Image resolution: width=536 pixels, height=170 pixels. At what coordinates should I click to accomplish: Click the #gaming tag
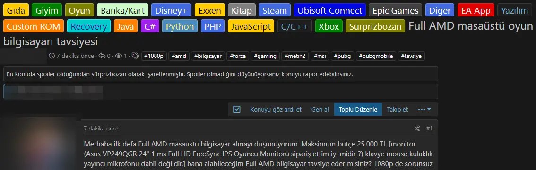pos(265,56)
